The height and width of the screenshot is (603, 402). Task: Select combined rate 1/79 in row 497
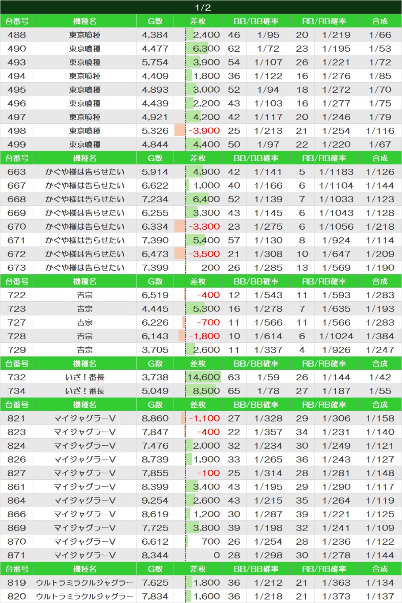click(x=380, y=117)
